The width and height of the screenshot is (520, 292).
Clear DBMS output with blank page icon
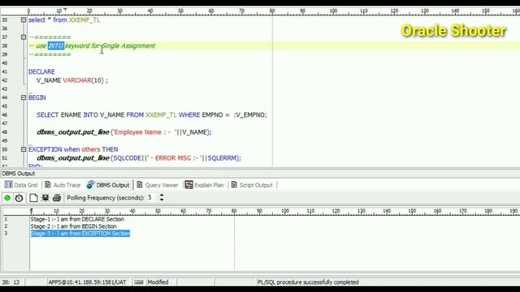(33, 198)
